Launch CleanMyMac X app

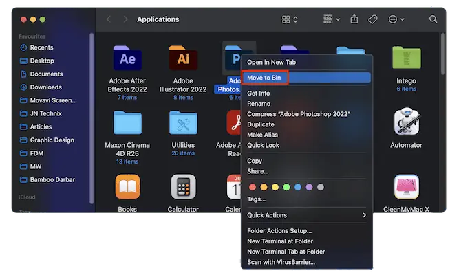(406, 186)
